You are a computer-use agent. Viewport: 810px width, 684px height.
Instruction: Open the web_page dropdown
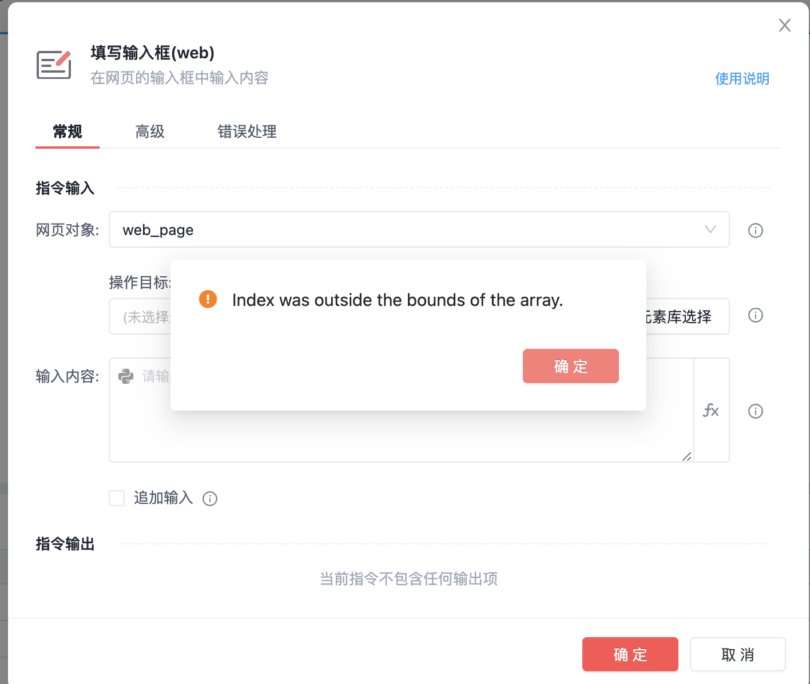pyautogui.click(x=400, y=230)
